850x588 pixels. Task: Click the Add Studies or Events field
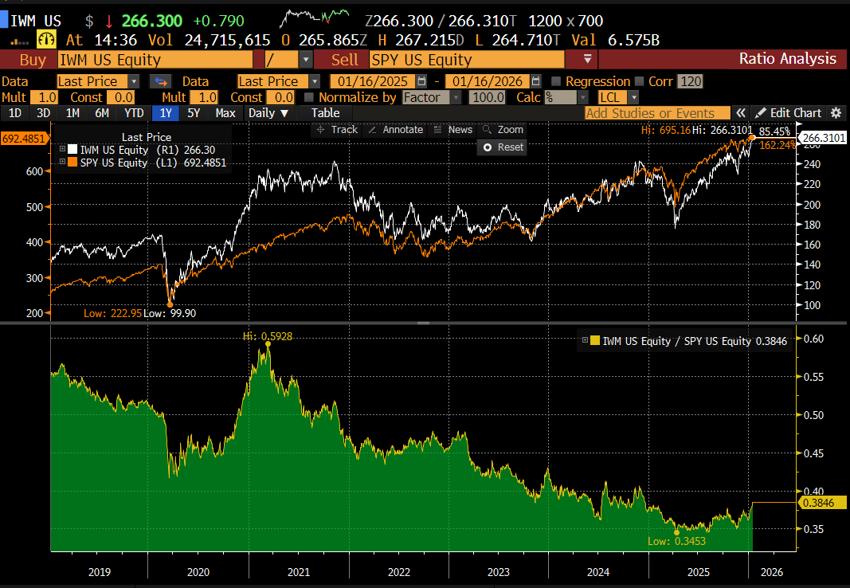[657, 112]
